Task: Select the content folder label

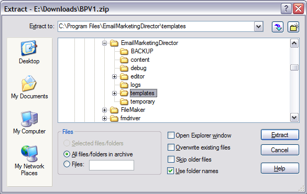Action: pos(140,60)
